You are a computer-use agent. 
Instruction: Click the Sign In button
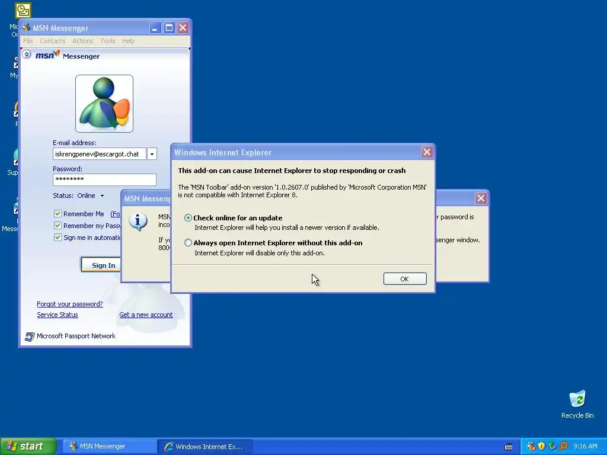[x=101, y=265]
